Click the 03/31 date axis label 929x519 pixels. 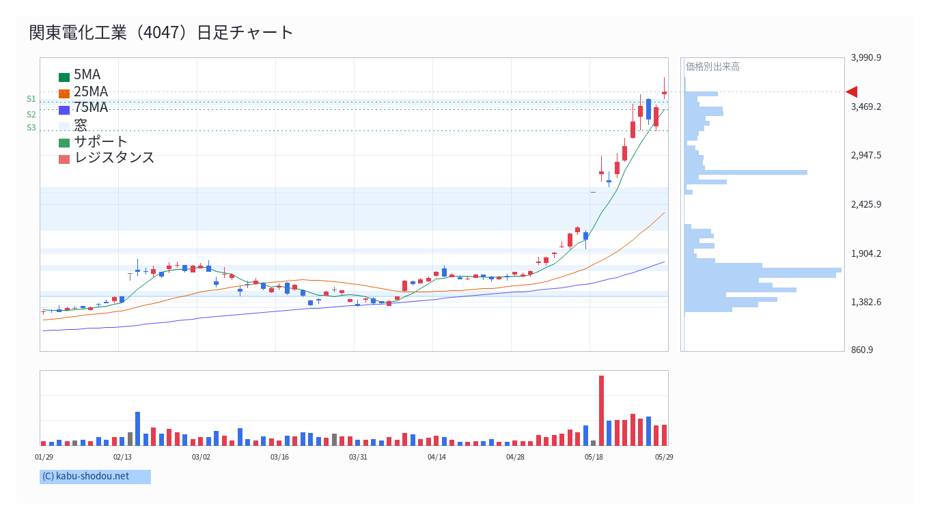tap(358, 457)
